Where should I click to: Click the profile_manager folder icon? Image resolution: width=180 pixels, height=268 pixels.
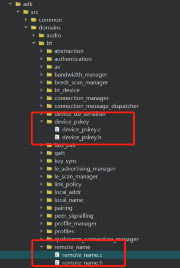point(49,223)
